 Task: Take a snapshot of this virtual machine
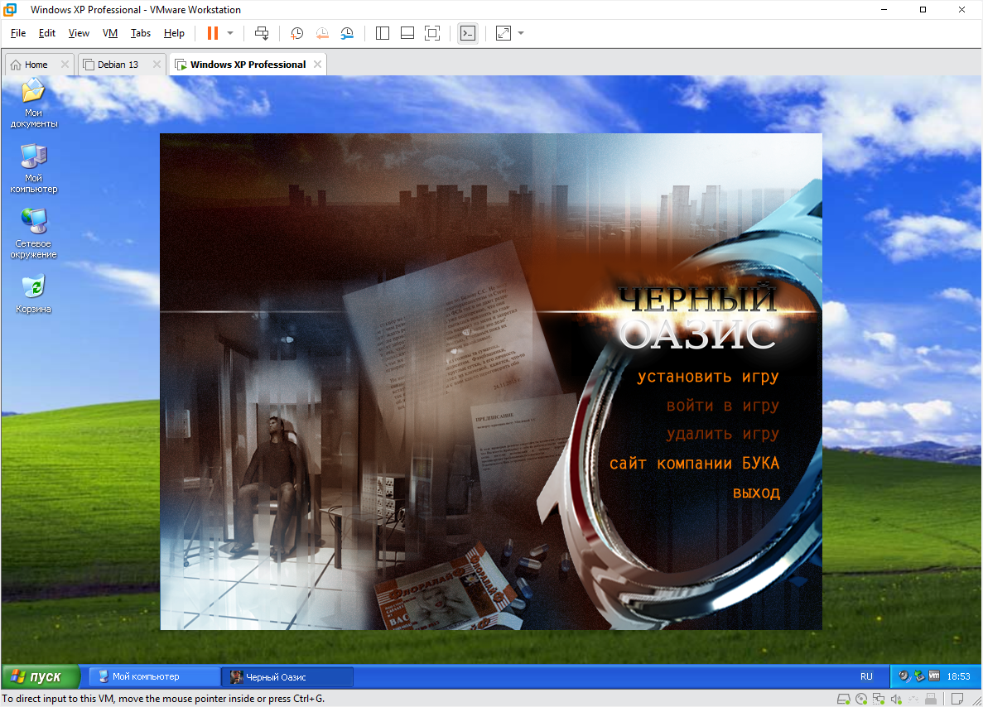[296, 33]
